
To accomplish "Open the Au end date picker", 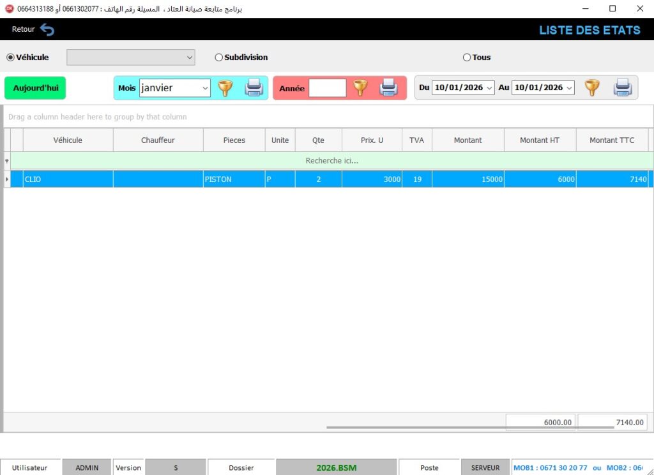I will pos(569,88).
